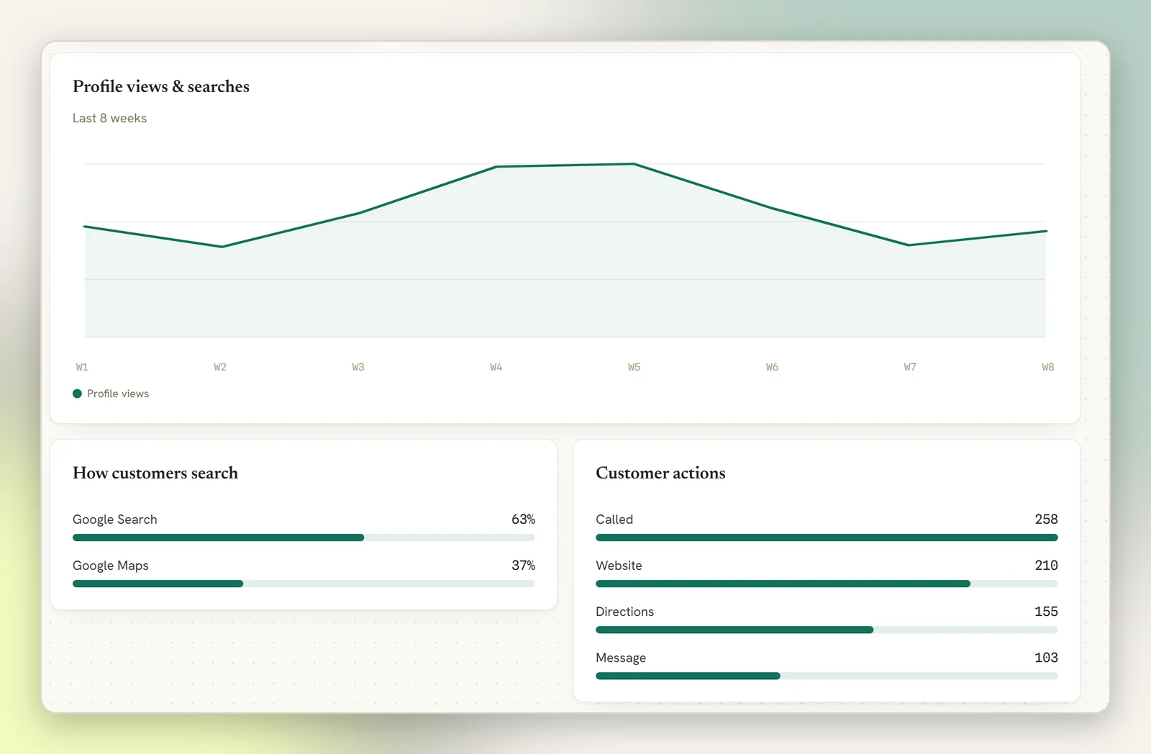
Task: Click the Google Search progress bar
Action: 304,537
